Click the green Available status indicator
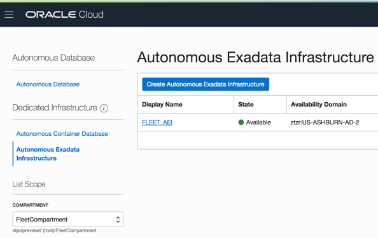 [241, 122]
